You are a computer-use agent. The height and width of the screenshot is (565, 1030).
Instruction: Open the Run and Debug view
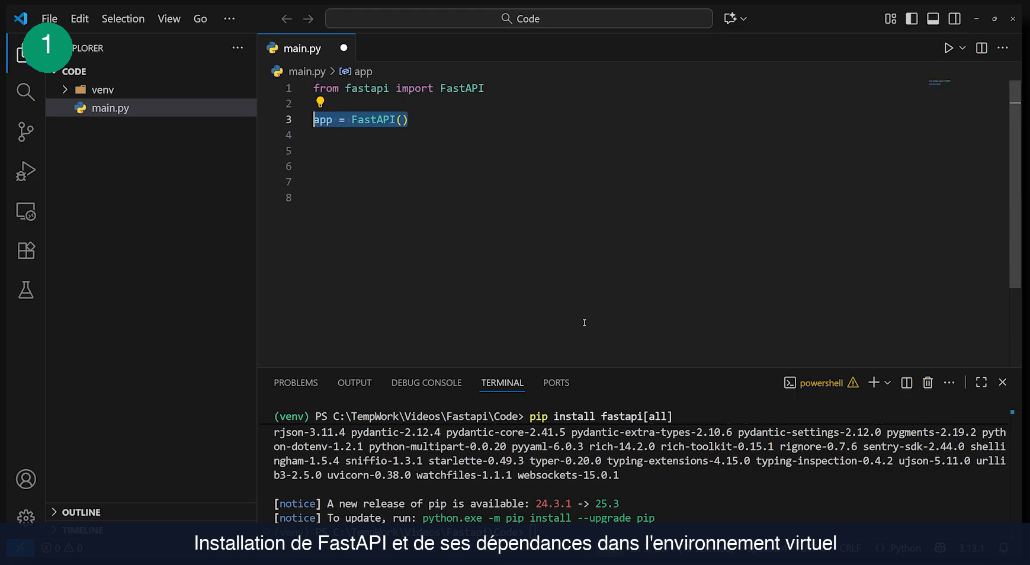pos(25,171)
